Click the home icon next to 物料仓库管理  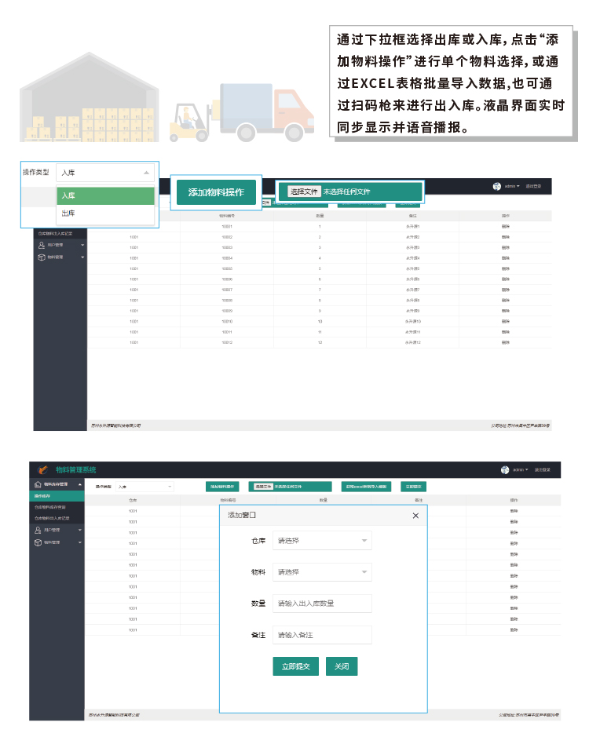coord(38,485)
